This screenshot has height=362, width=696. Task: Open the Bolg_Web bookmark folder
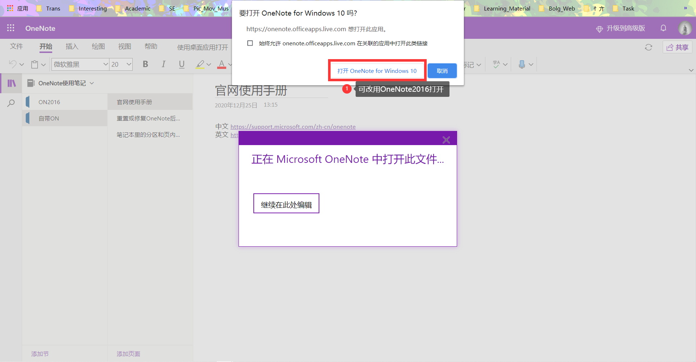pos(557,8)
